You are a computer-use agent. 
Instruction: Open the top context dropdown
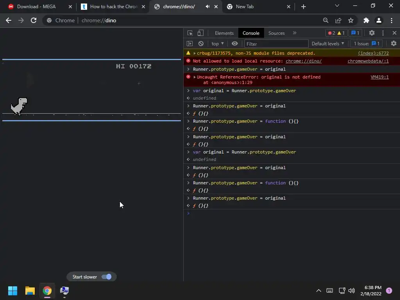pyautogui.click(x=217, y=44)
